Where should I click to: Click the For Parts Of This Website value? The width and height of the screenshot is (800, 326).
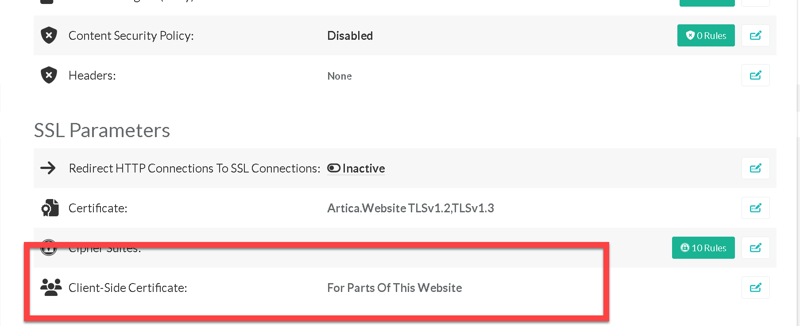(x=394, y=288)
